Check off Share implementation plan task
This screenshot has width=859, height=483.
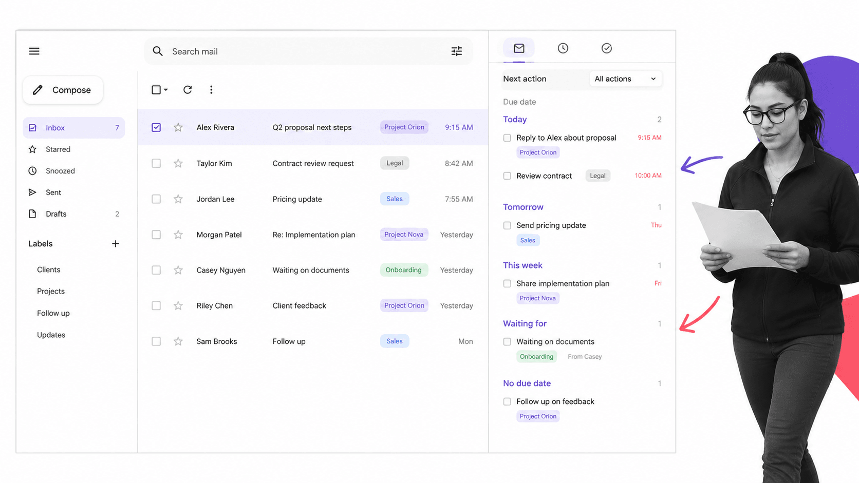point(507,283)
